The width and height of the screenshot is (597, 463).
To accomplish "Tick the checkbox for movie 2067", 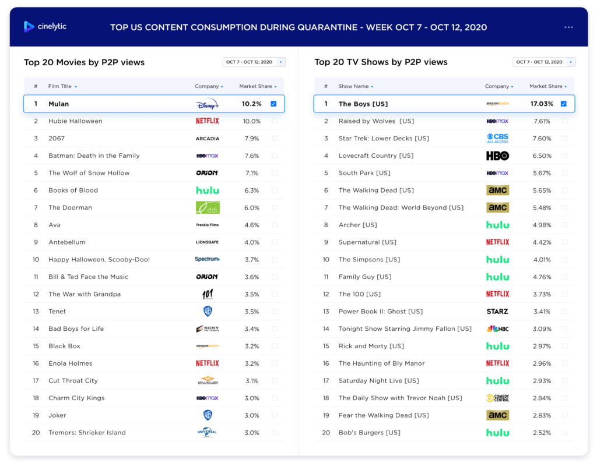I will pyautogui.click(x=275, y=139).
